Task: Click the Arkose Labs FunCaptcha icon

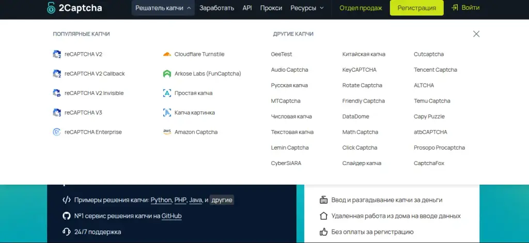Action: (167, 74)
